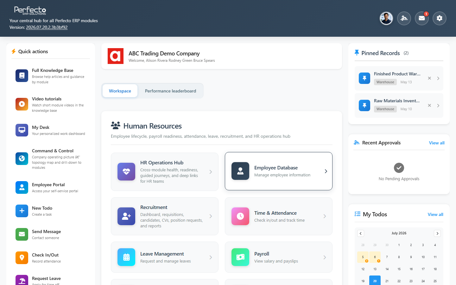This screenshot has width=456, height=285.
Task: Click Leave Management title text
Action: tap(162, 254)
